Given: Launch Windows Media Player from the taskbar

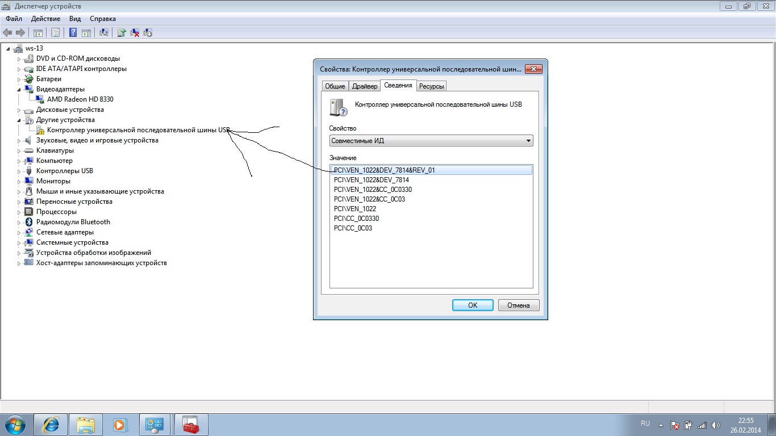Looking at the screenshot, I should point(120,425).
